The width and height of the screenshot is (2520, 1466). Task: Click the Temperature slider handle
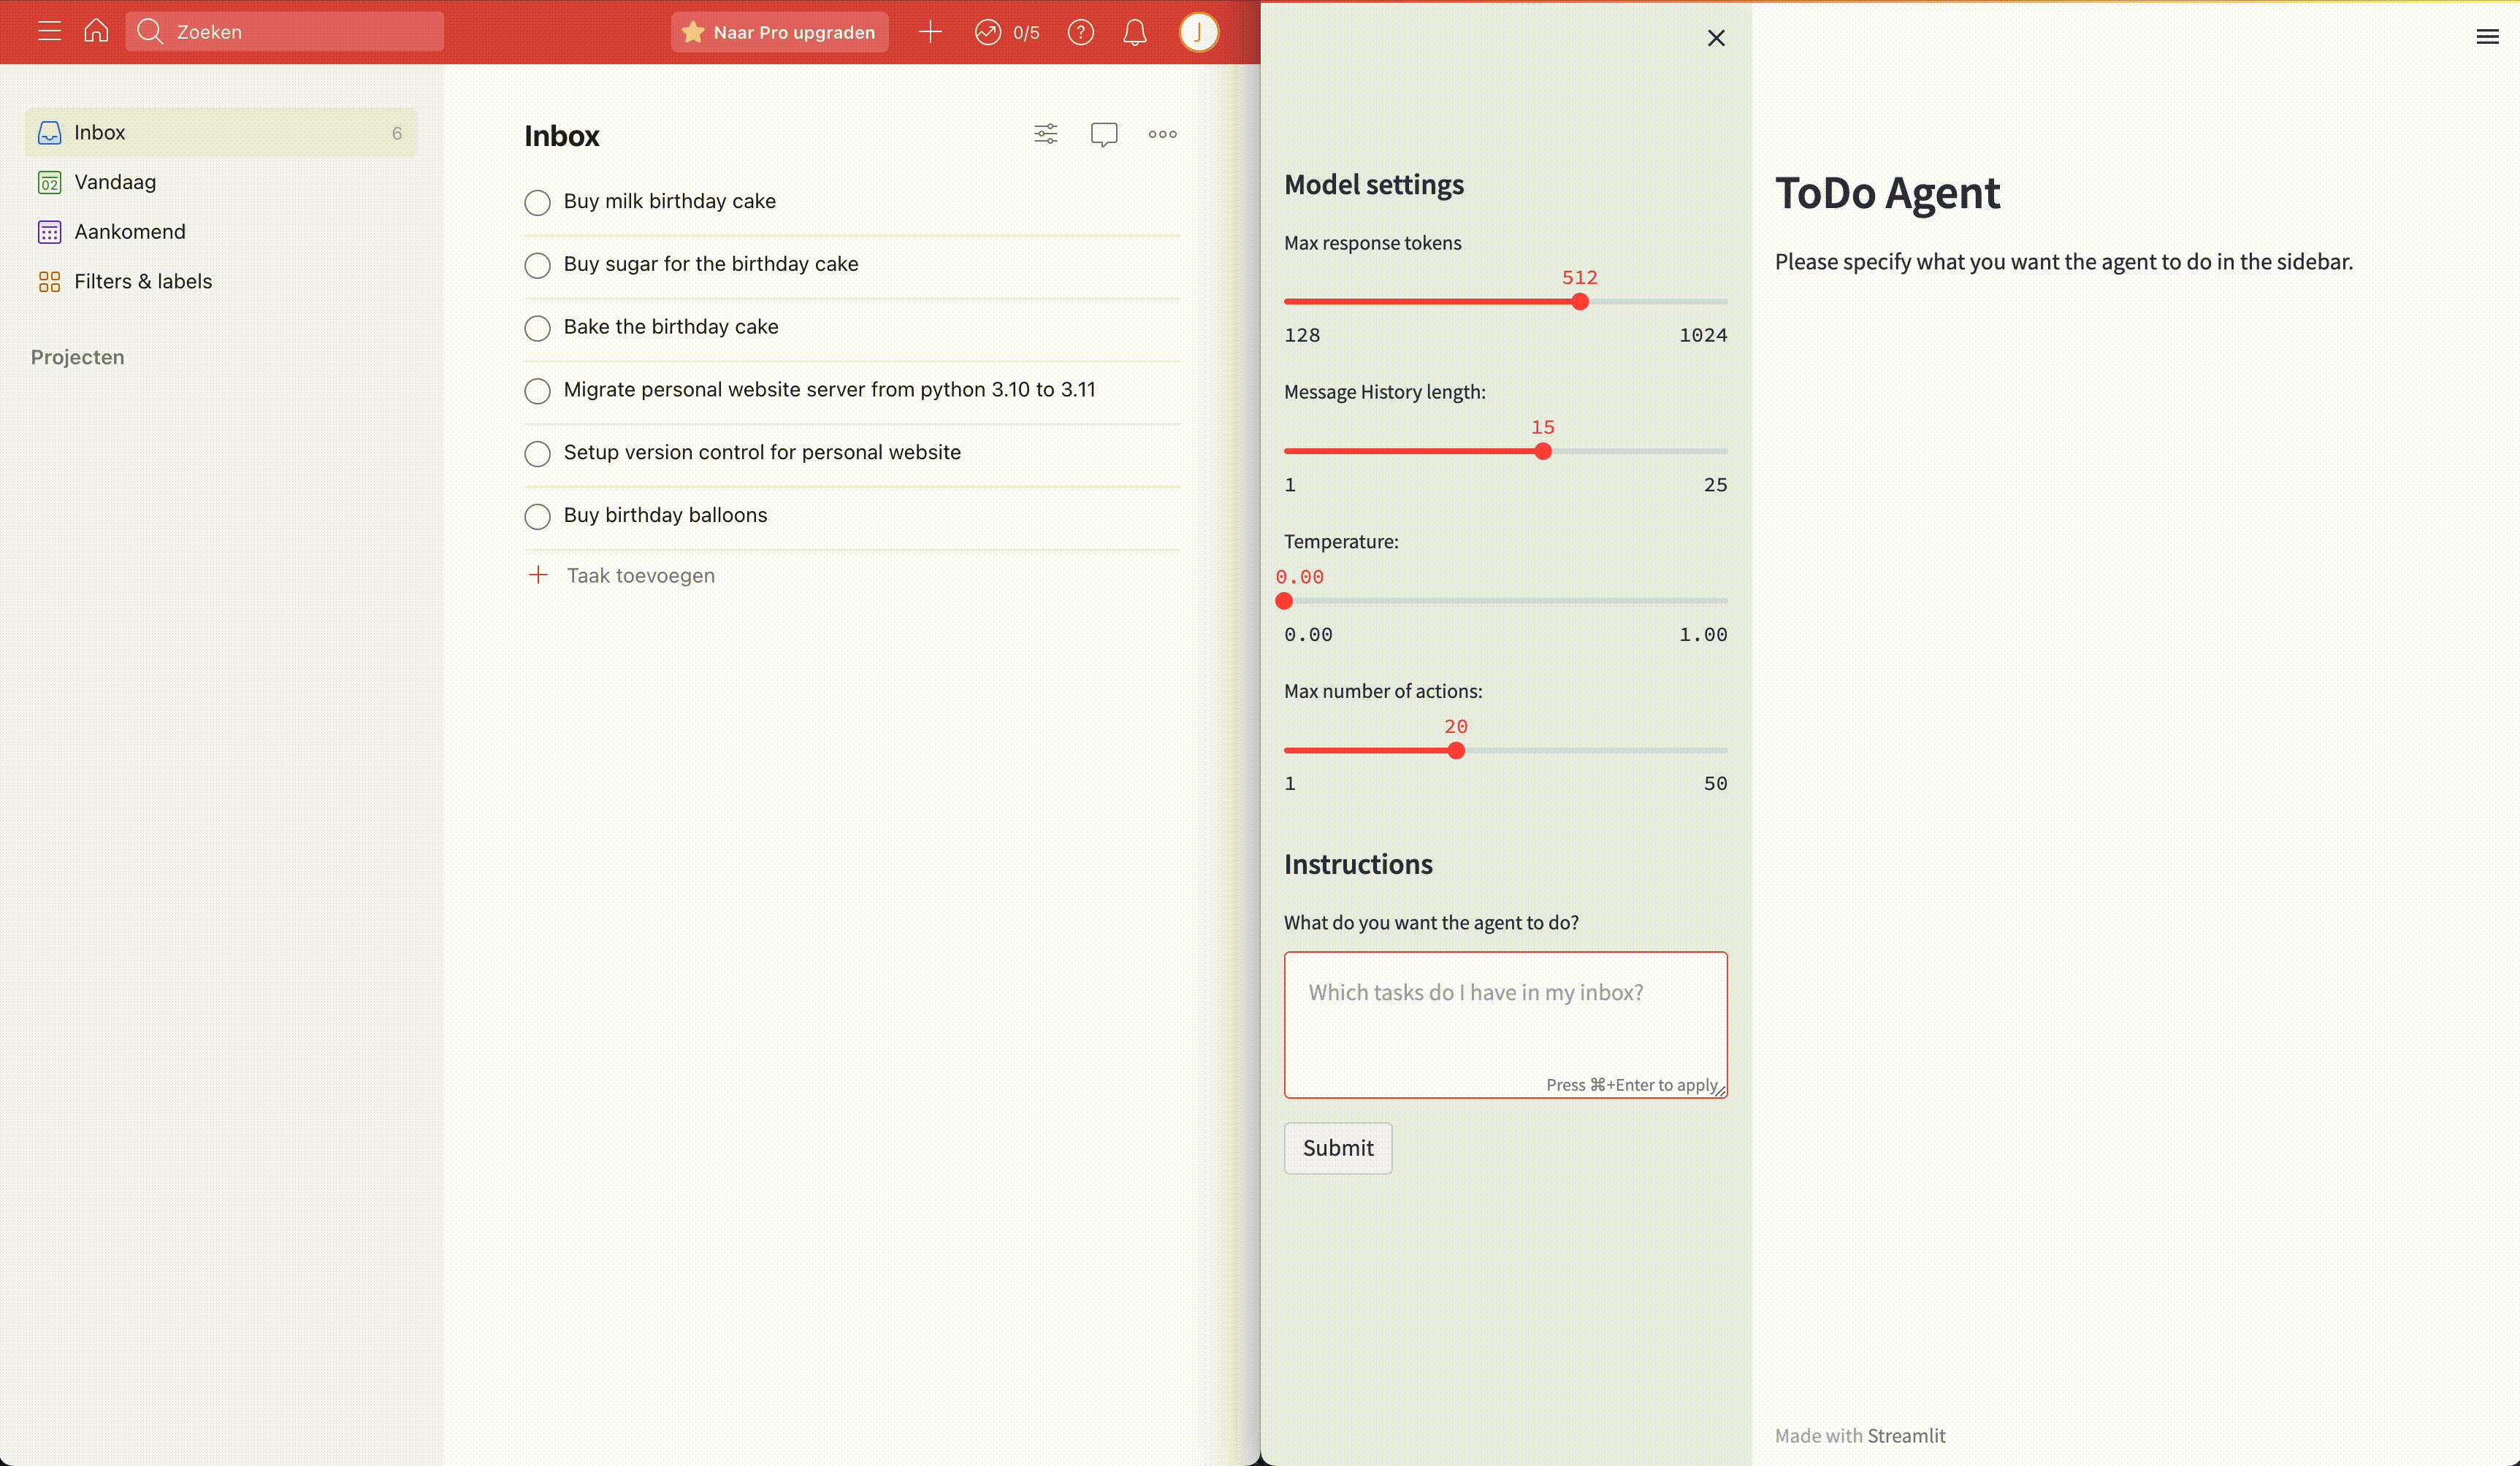[x=1285, y=601]
